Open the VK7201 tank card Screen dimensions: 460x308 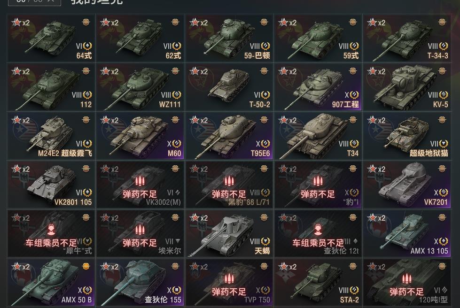point(407,185)
